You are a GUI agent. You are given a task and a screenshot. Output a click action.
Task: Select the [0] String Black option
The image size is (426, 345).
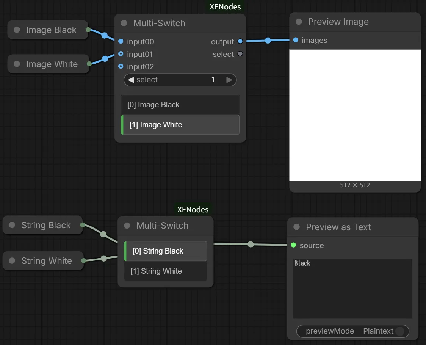pyautogui.click(x=166, y=251)
